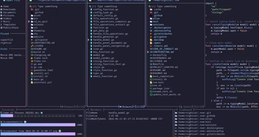This screenshot has height=137, width=259.
Task: Click the build.sh shell script icon
Action: (x=32, y=52)
